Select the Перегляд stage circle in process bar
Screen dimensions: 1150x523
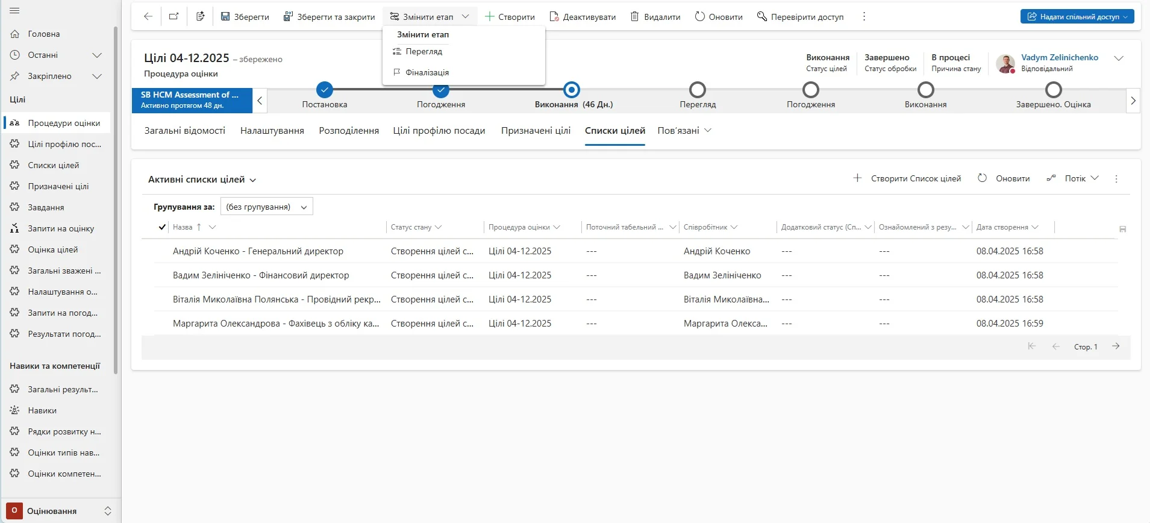point(698,90)
